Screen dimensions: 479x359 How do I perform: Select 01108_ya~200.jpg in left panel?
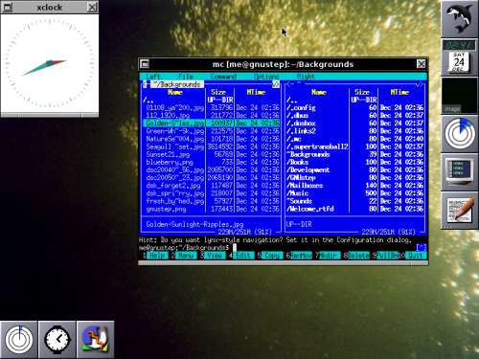click(211, 107)
